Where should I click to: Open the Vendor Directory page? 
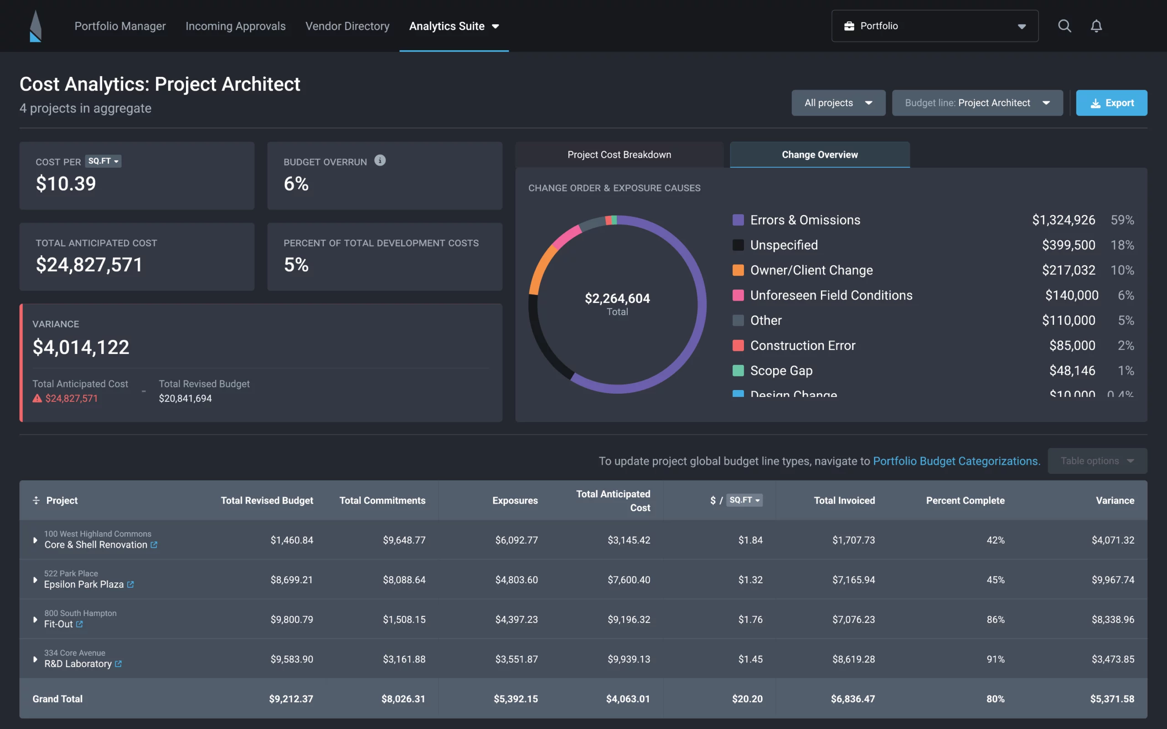point(347,26)
